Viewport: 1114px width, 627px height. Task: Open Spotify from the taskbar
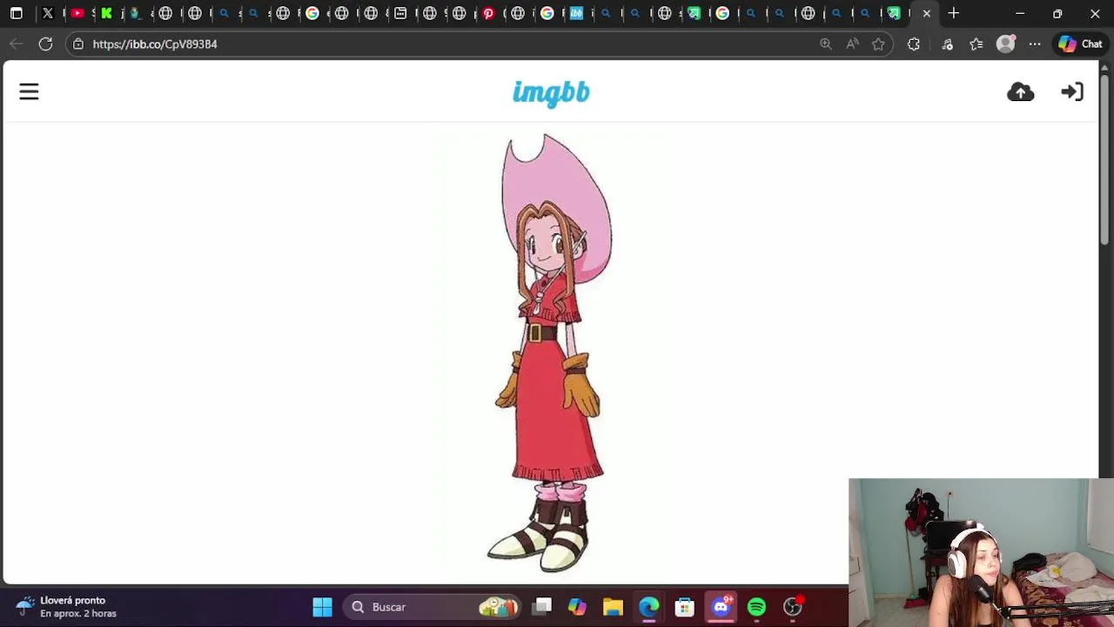(756, 607)
